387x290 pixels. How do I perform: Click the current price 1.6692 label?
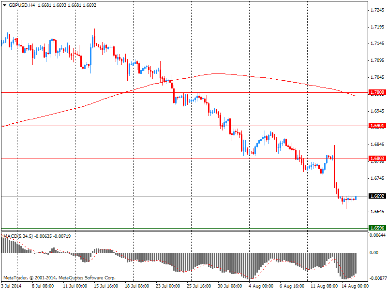(377, 196)
